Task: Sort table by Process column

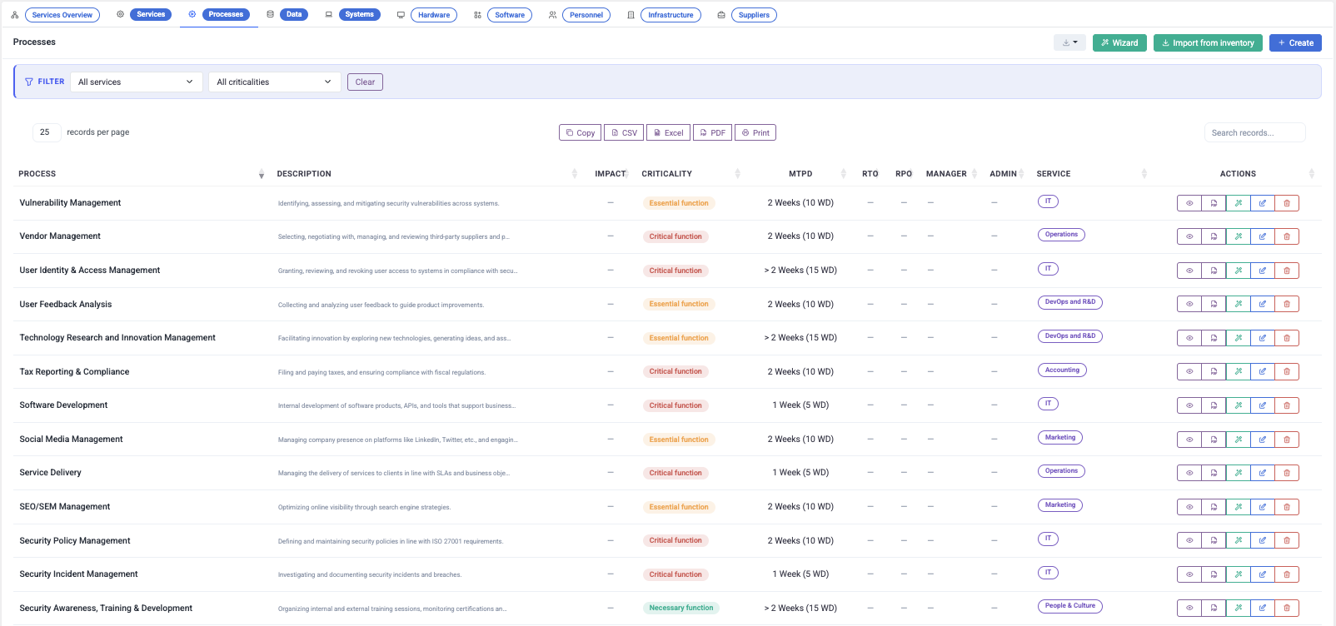Action: click(141, 174)
